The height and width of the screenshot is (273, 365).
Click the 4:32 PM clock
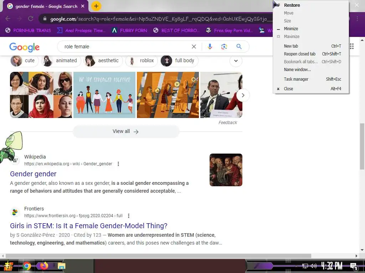[x=332, y=266]
